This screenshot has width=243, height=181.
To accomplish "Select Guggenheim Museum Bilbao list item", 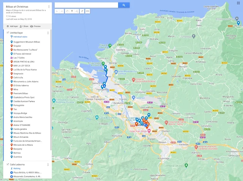I will pos(27,42).
